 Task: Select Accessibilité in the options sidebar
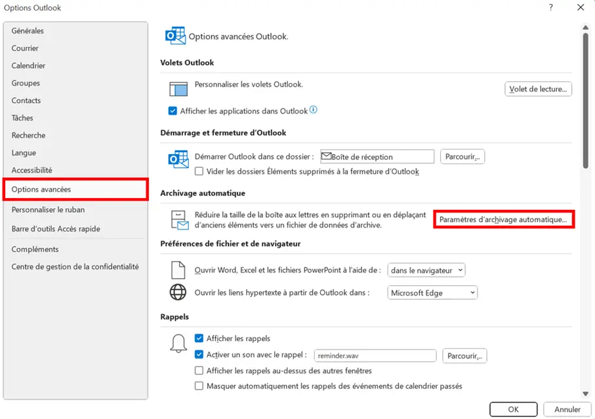click(x=75, y=170)
